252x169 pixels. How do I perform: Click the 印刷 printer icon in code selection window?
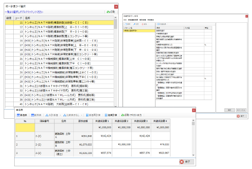click(x=108, y=12)
